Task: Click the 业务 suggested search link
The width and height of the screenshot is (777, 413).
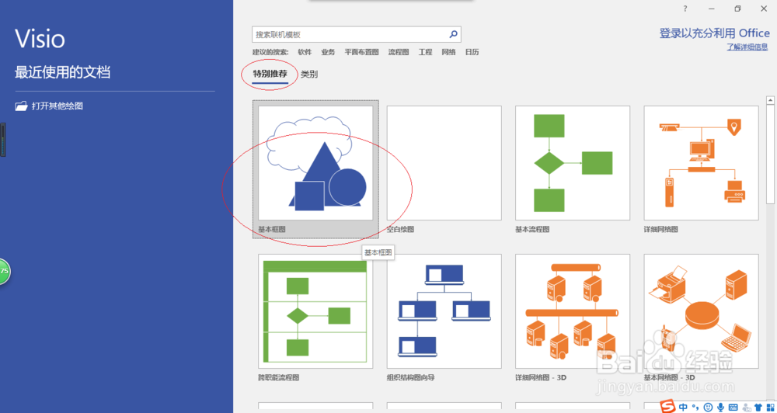Action: click(x=328, y=52)
